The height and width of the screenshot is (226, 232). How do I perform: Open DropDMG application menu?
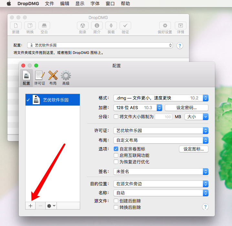tap(28, 4)
